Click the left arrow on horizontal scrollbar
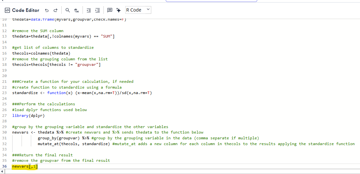 pyautogui.click(x=3, y=172)
